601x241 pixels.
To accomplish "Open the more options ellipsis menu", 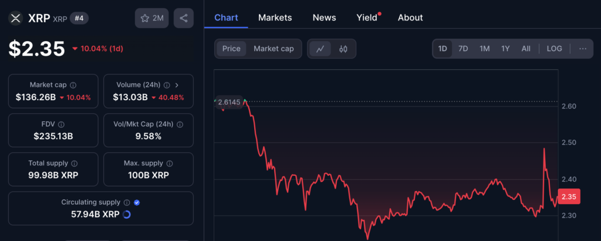I will pos(582,49).
